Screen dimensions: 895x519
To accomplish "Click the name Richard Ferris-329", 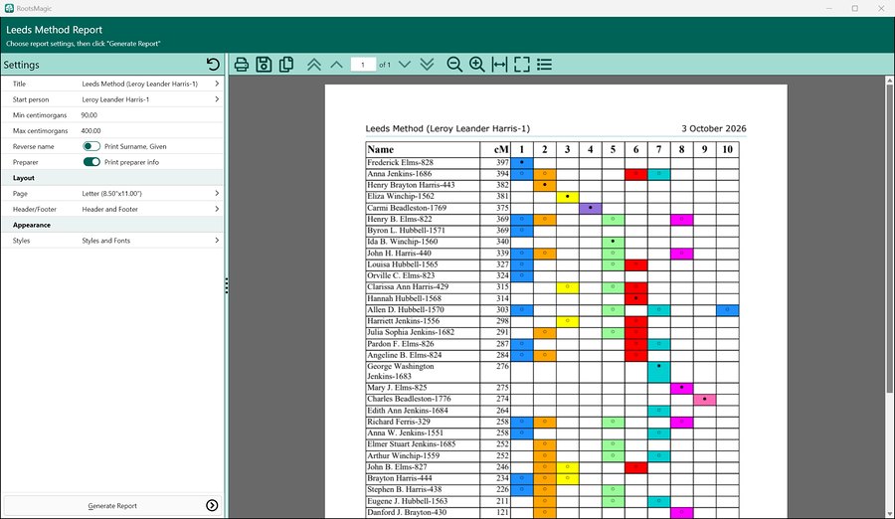I will (x=399, y=422).
